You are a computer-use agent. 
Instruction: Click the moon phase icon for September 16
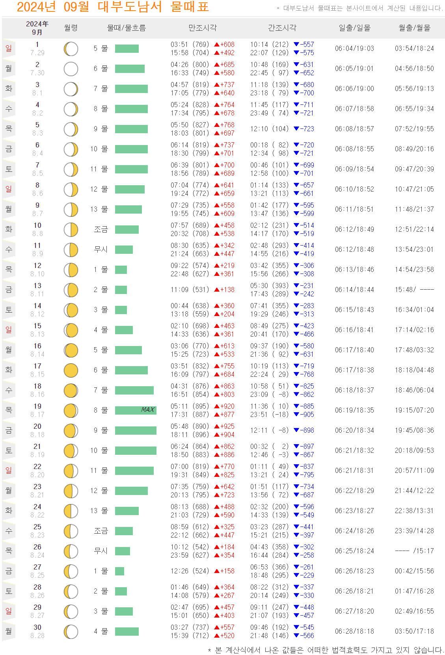pos(71,350)
